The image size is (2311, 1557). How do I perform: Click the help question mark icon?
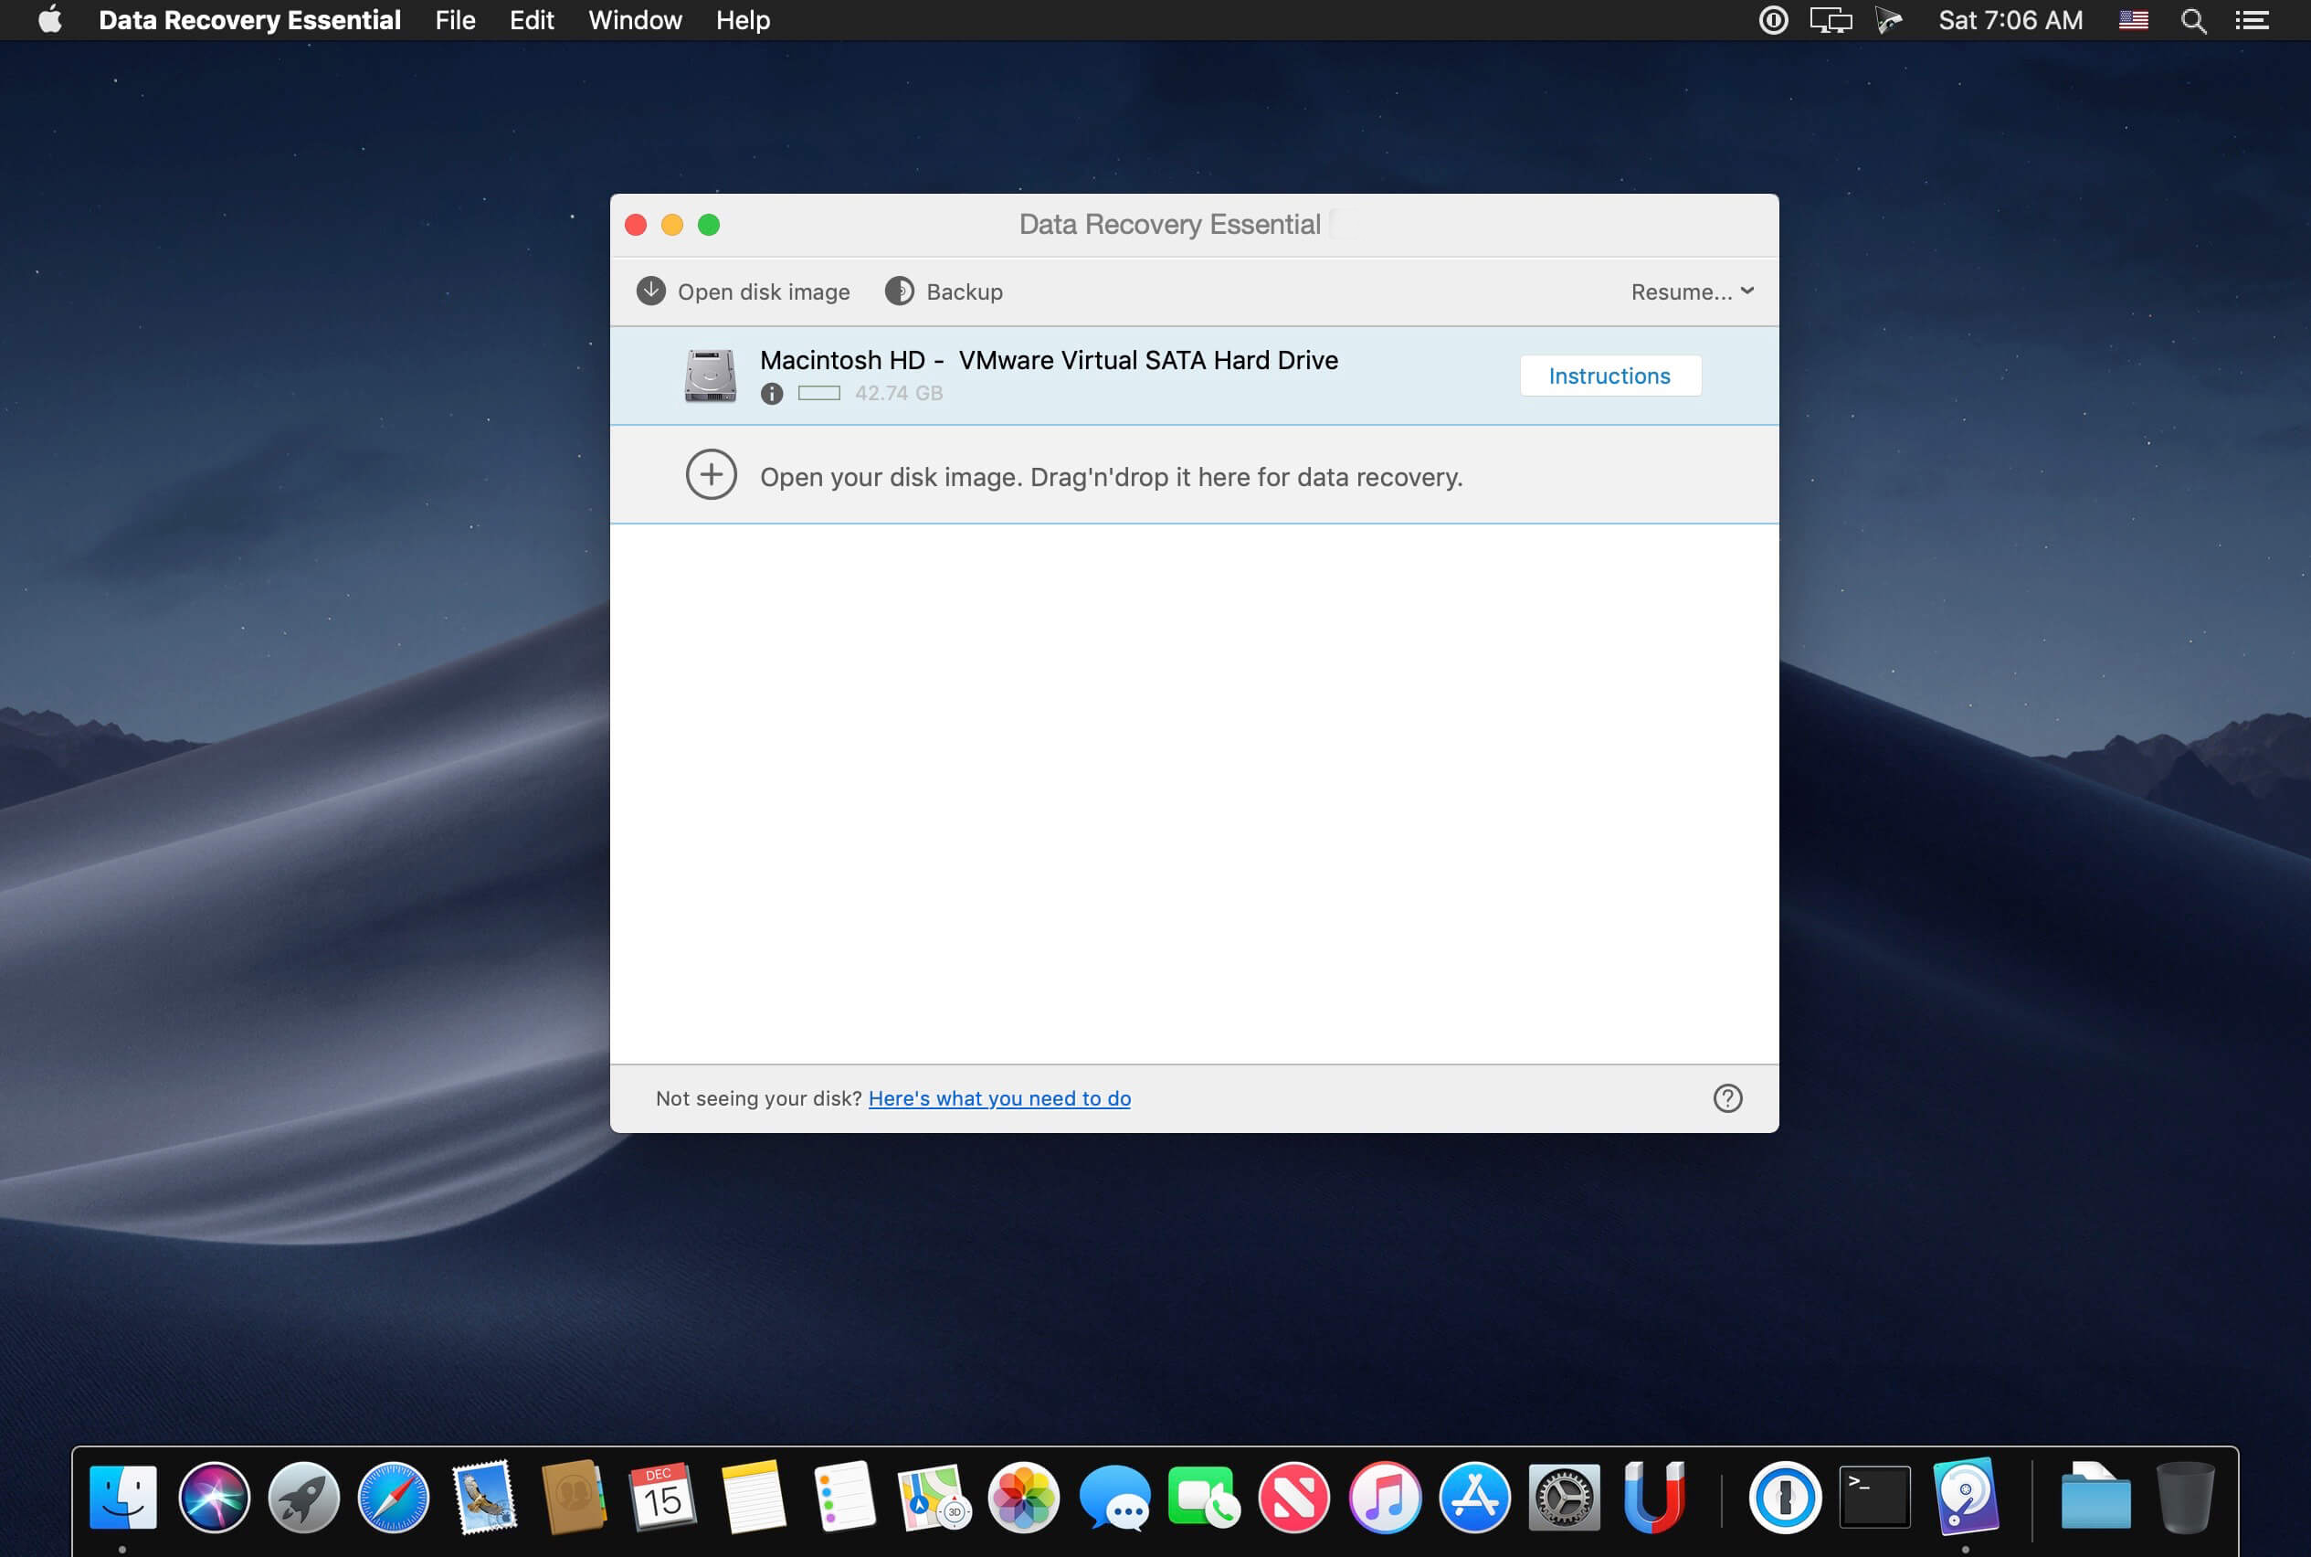pos(1727,1098)
